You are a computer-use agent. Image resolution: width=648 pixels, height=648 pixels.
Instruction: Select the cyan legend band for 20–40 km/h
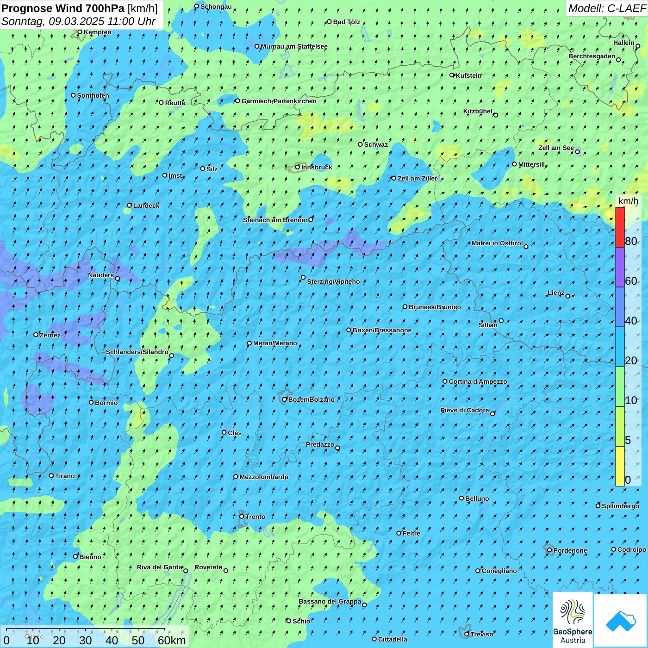point(620,347)
